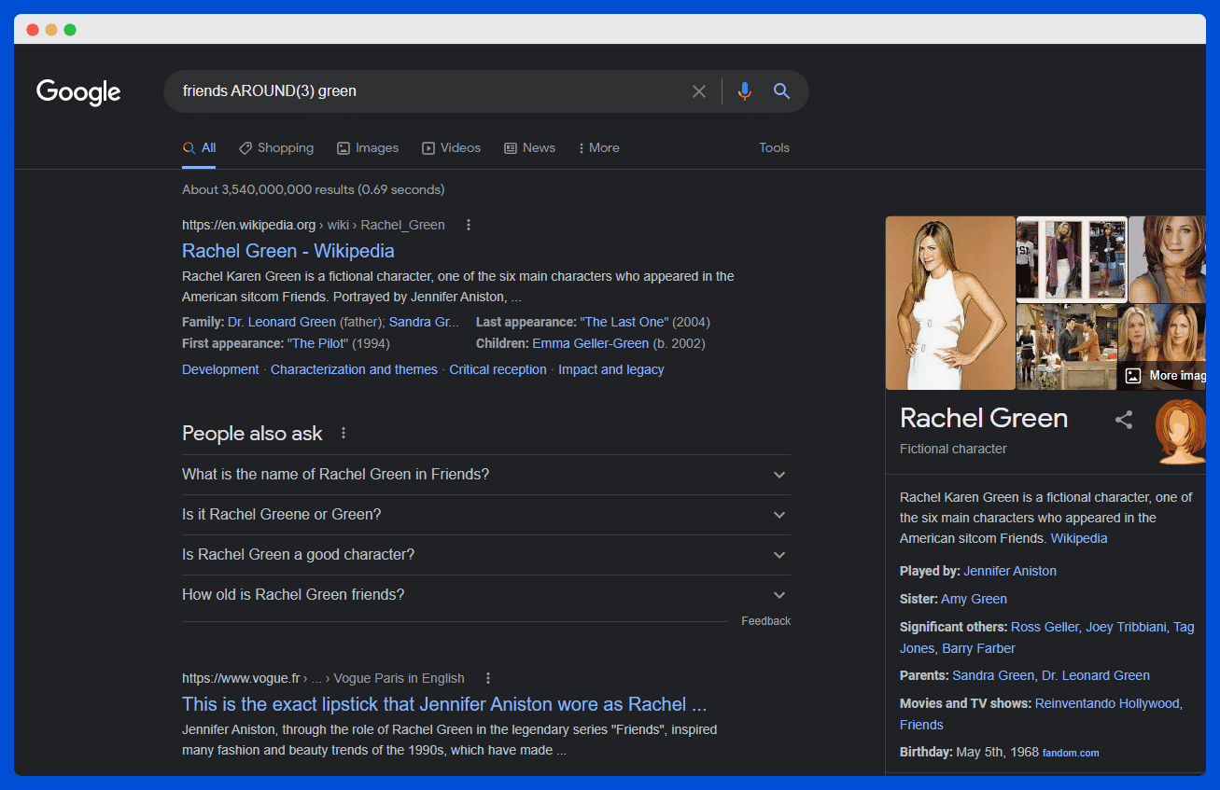Open the Friends cast group thumbnail

(x=1066, y=347)
